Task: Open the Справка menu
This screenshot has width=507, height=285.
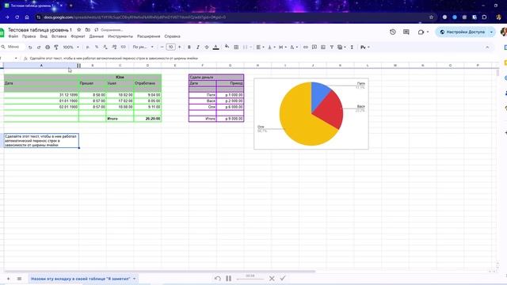Action: point(172,36)
